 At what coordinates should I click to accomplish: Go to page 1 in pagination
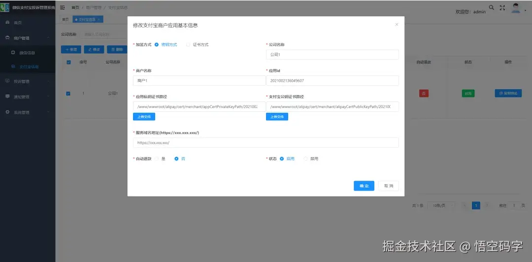[x=476, y=206]
